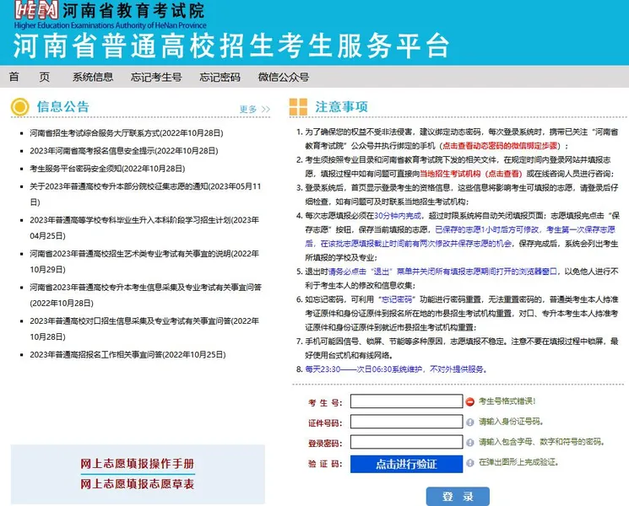
Task: Click the 考生号 input field
Action: [406, 401]
